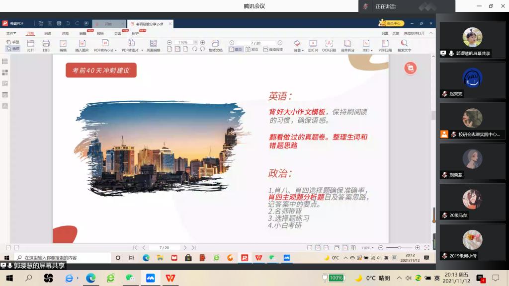Enable 双页 two-page view
Image resolution: width=509 pixels, height=286 pixels.
pyautogui.click(x=252, y=50)
